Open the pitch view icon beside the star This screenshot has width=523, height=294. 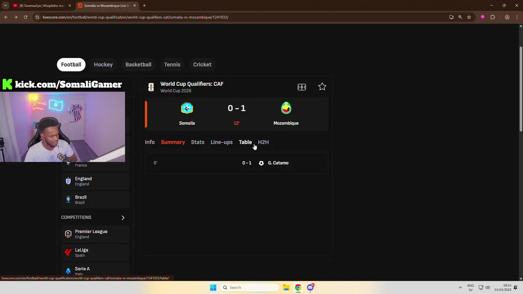(302, 87)
